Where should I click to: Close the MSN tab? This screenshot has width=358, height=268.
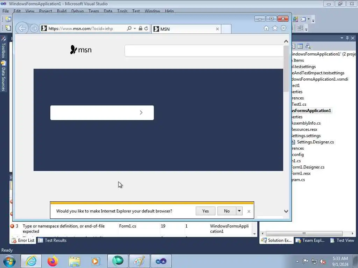pyautogui.click(x=217, y=29)
